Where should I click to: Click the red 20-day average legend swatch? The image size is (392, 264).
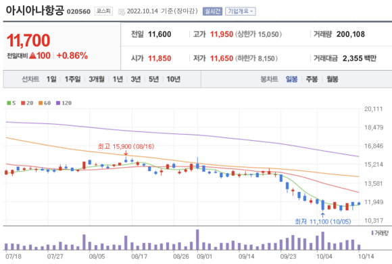(x=23, y=103)
